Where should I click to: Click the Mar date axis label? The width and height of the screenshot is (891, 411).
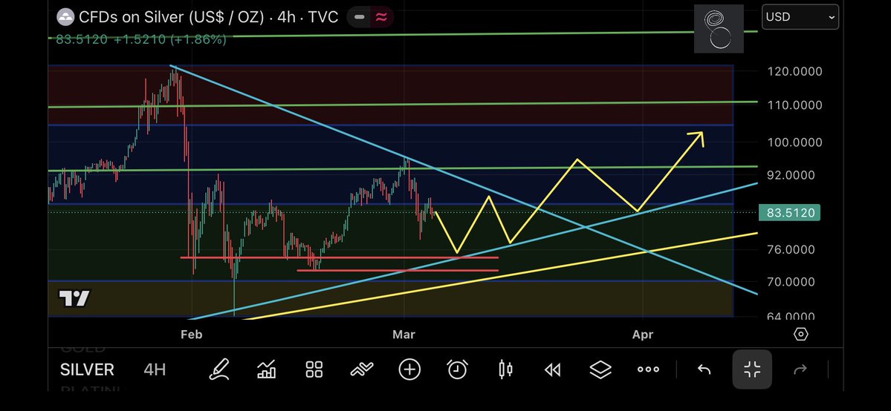click(x=404, y=335)
